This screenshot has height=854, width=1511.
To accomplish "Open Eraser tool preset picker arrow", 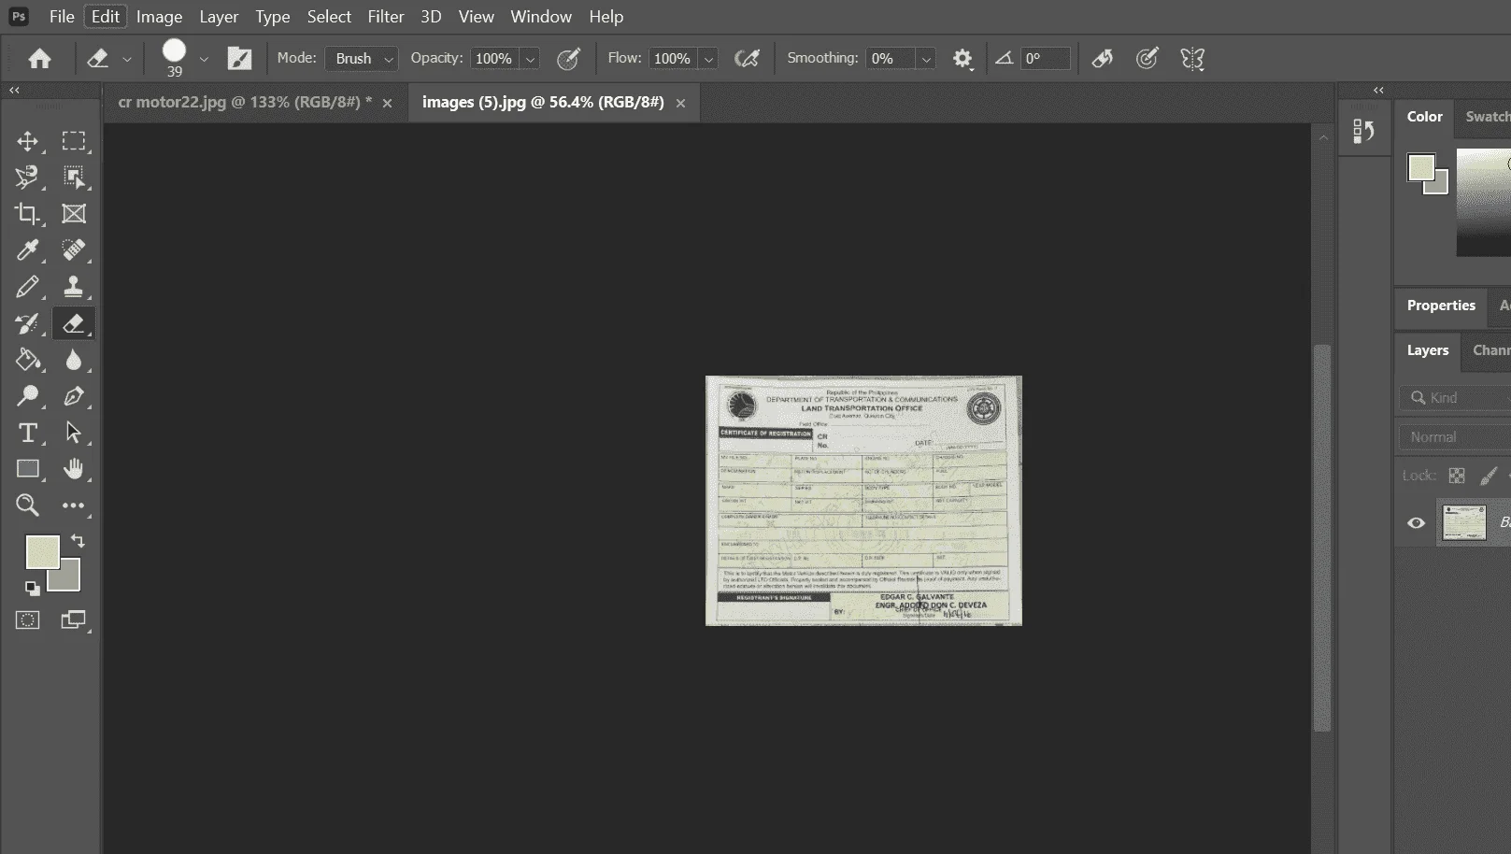I will 127,59.
